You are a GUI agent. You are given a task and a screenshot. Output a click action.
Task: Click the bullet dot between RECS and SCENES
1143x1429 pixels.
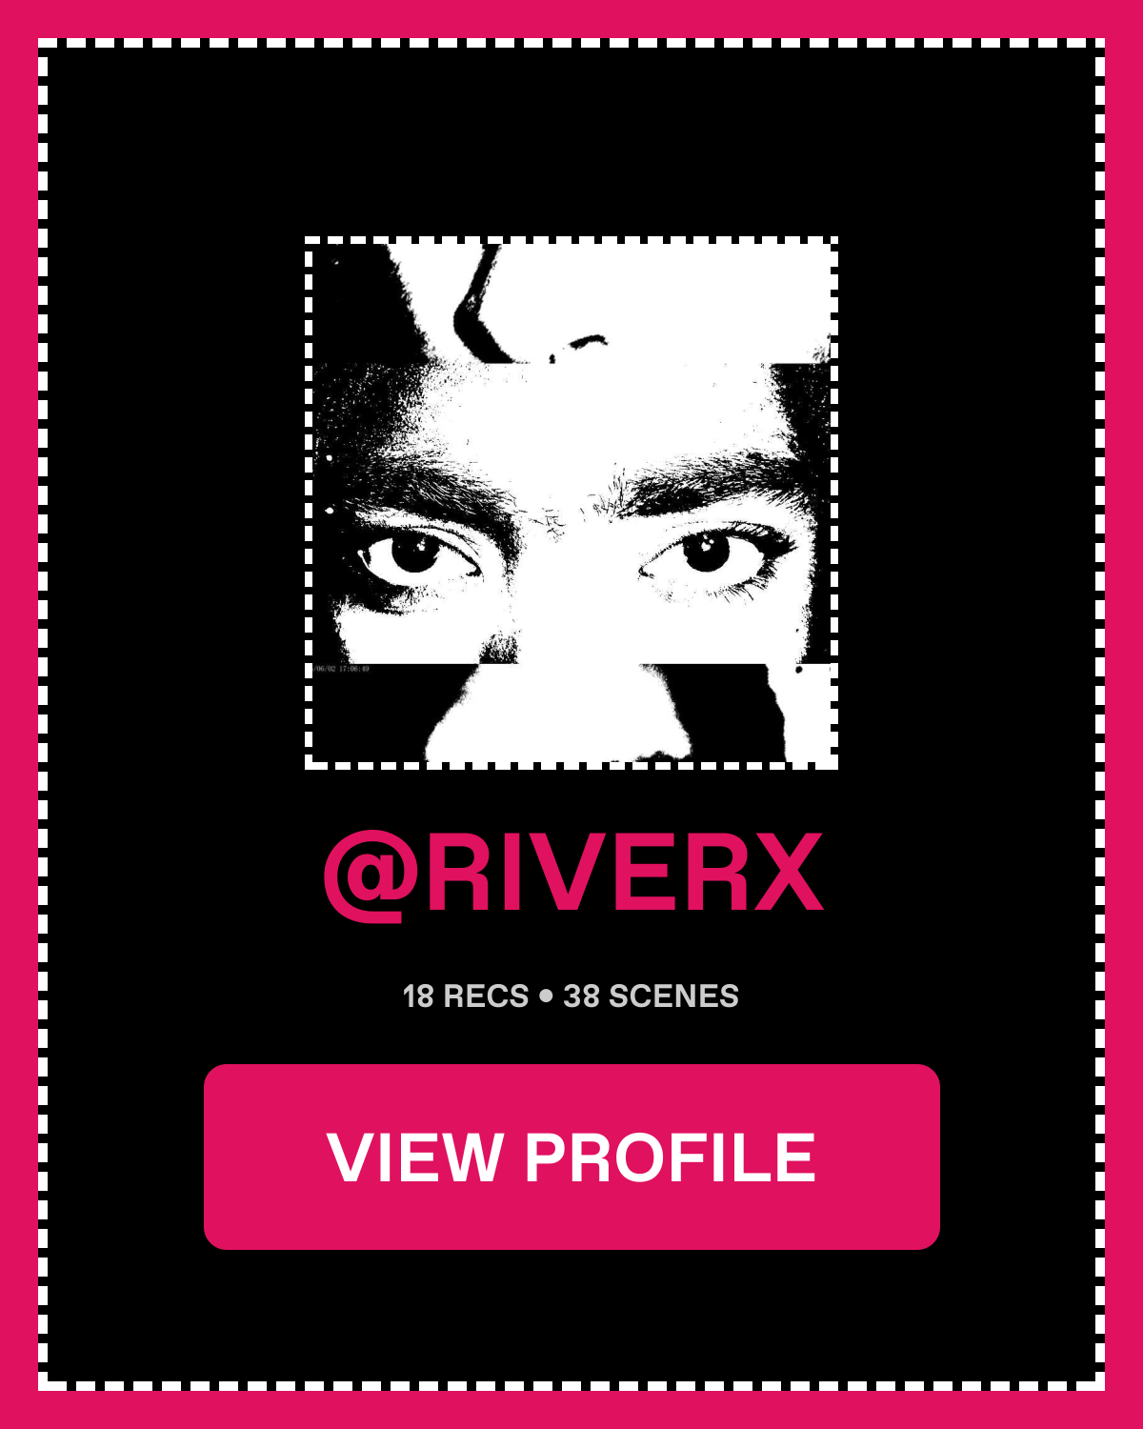[x=546, y=996]
